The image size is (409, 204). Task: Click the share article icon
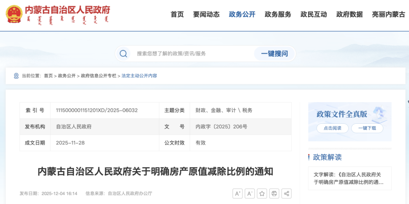(x=287, y=193)
